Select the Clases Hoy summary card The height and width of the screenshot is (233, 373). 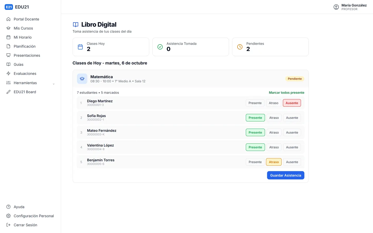tap(111, 47)
